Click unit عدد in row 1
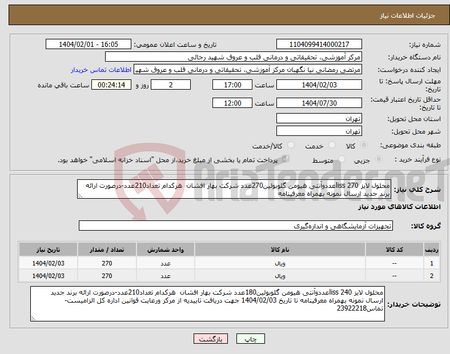The height and width of the screenshot is (354, 450). 166,263
